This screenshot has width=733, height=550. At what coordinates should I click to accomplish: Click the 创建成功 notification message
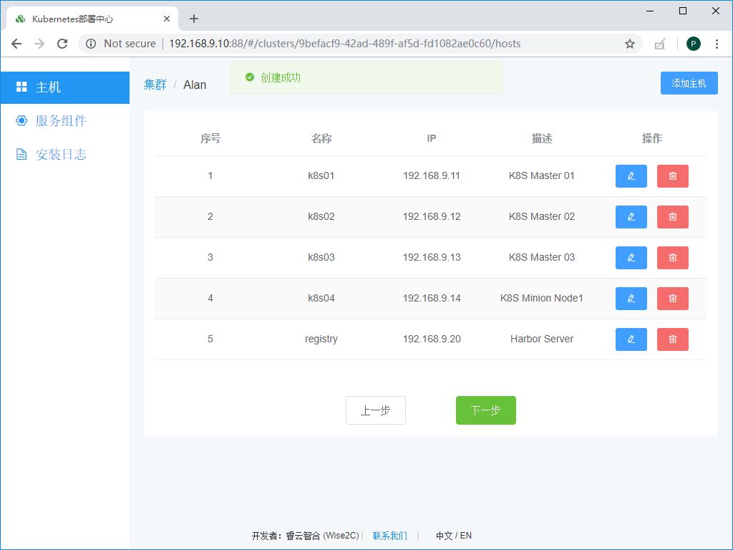coord(281,77)
